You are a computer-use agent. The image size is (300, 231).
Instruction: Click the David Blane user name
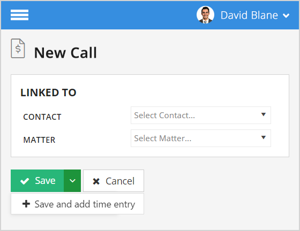pyautogui.click(x=249, y=16)
